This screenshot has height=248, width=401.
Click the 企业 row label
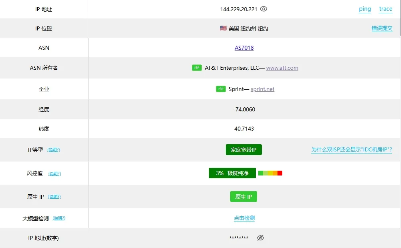click(x=44, y=89)
